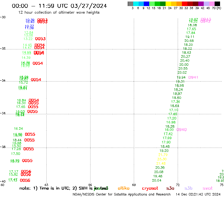Screen dimensions: 224x197
Task: Select the black legend swatch
Action: coord(217,4)
